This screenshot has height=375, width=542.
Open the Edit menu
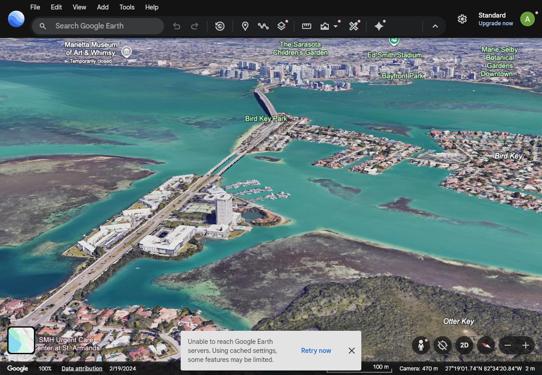(56, 7)
